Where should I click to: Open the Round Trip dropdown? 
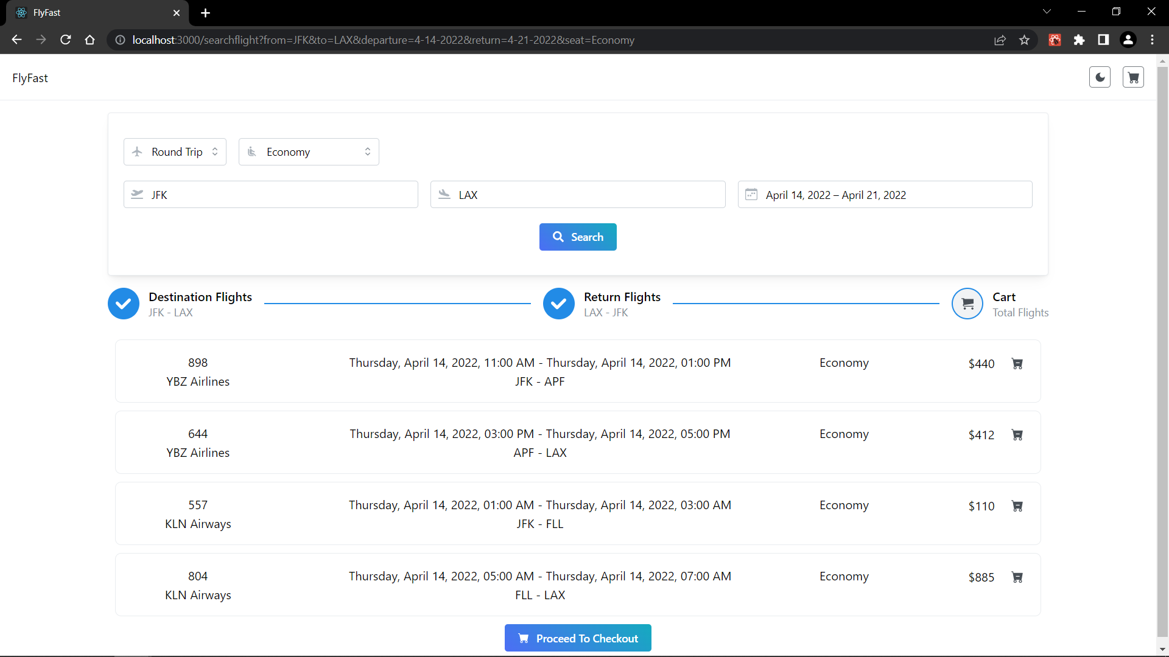[x=175, y=152]
